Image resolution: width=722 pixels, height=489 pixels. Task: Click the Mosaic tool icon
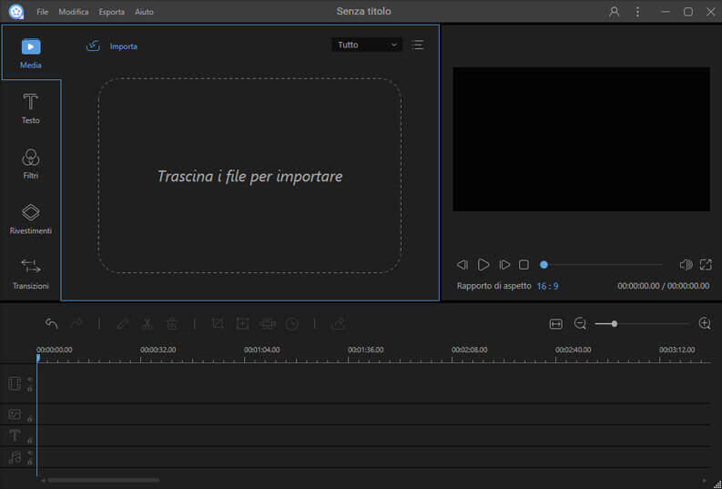coord(267,323)
